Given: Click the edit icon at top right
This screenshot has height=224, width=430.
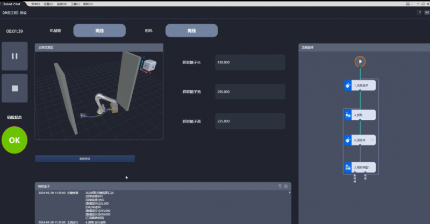Looking at the screenshot, I should [x=419, y=12].
